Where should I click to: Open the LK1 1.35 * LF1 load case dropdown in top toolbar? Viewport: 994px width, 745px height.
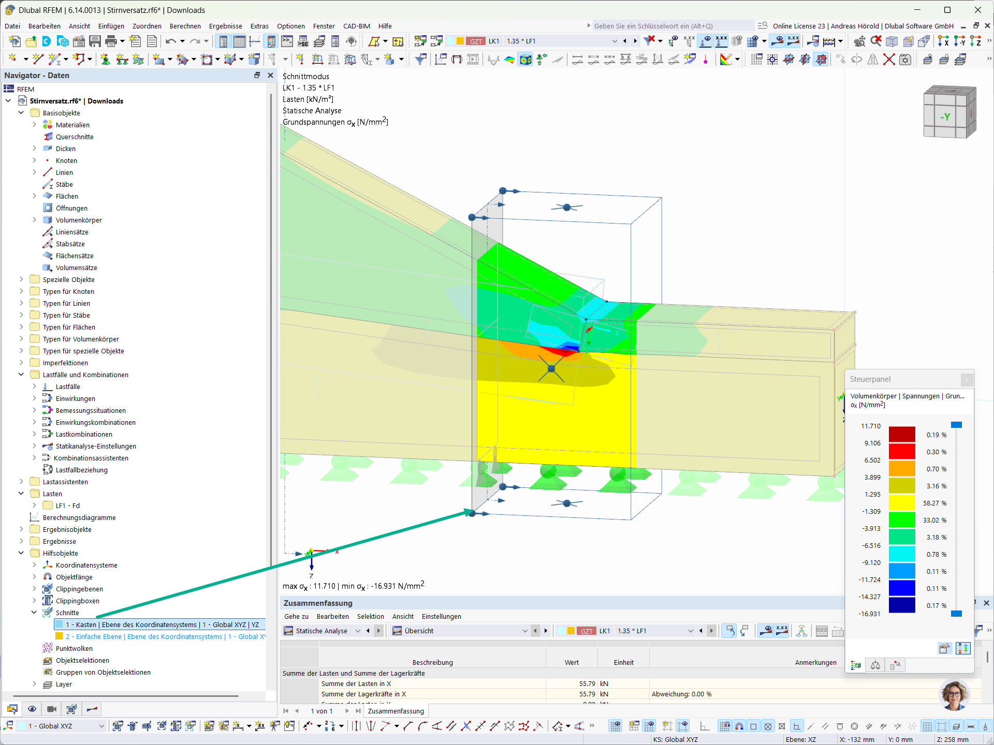(615, 41)
